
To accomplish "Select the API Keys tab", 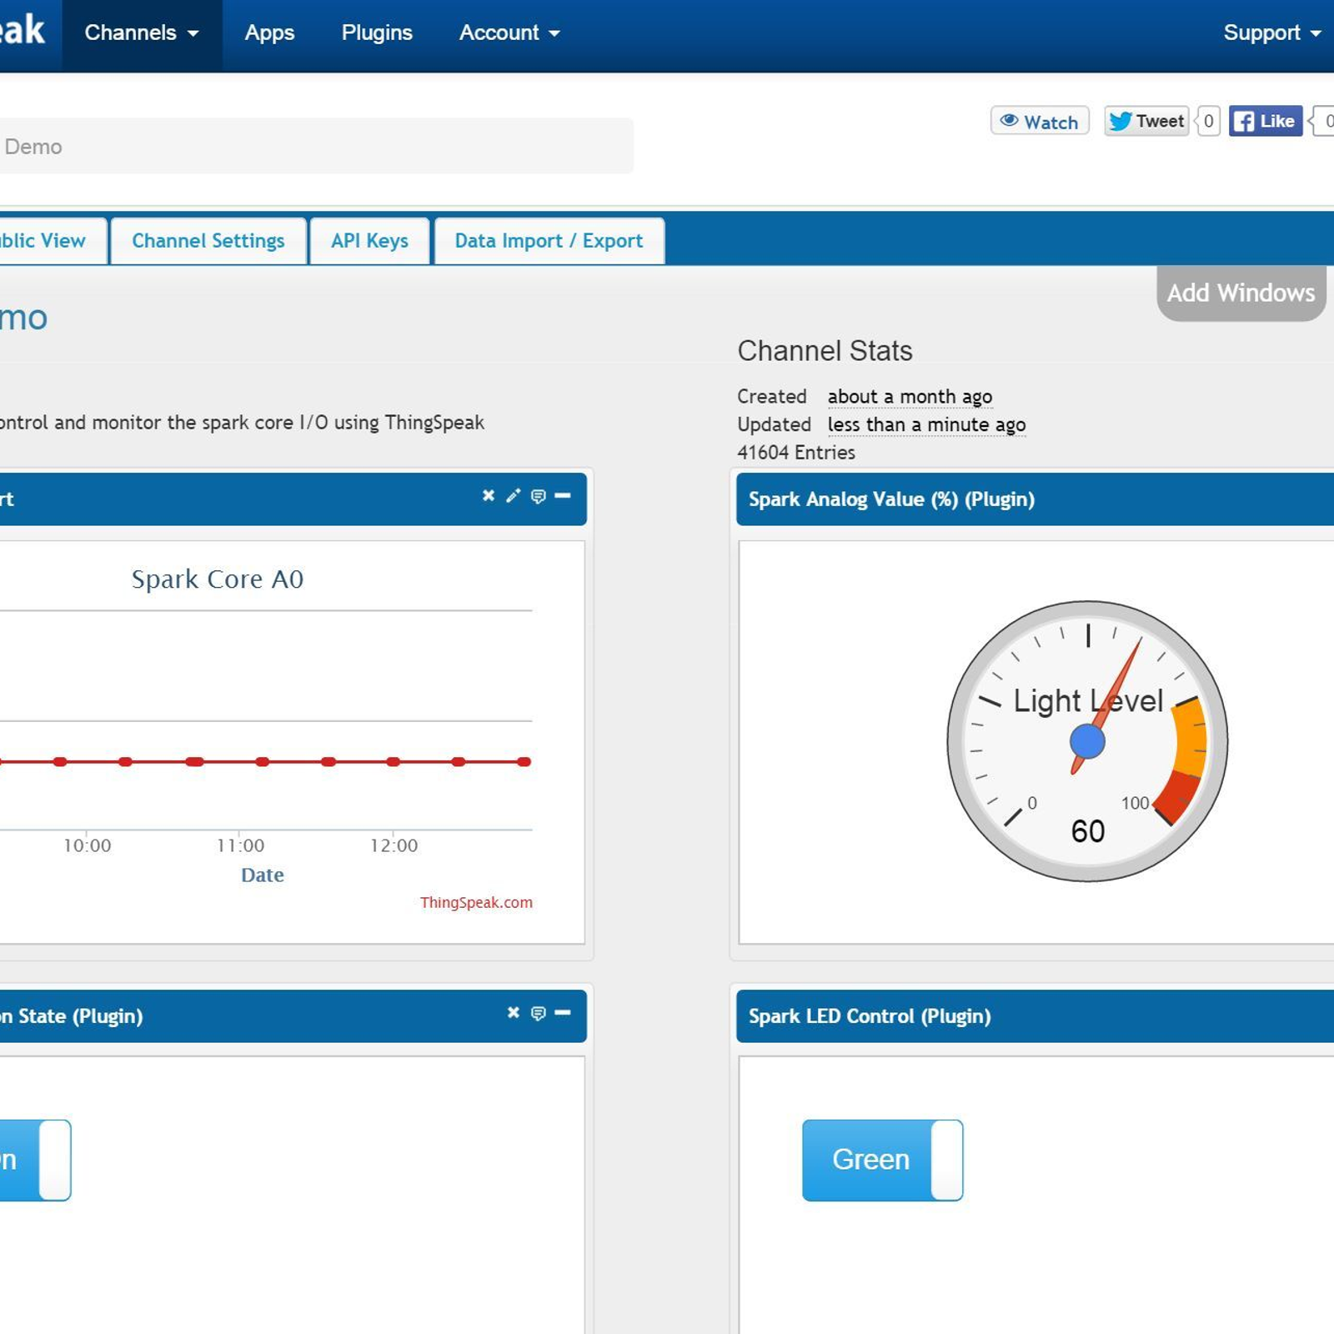I will click(x=369, y=241).
